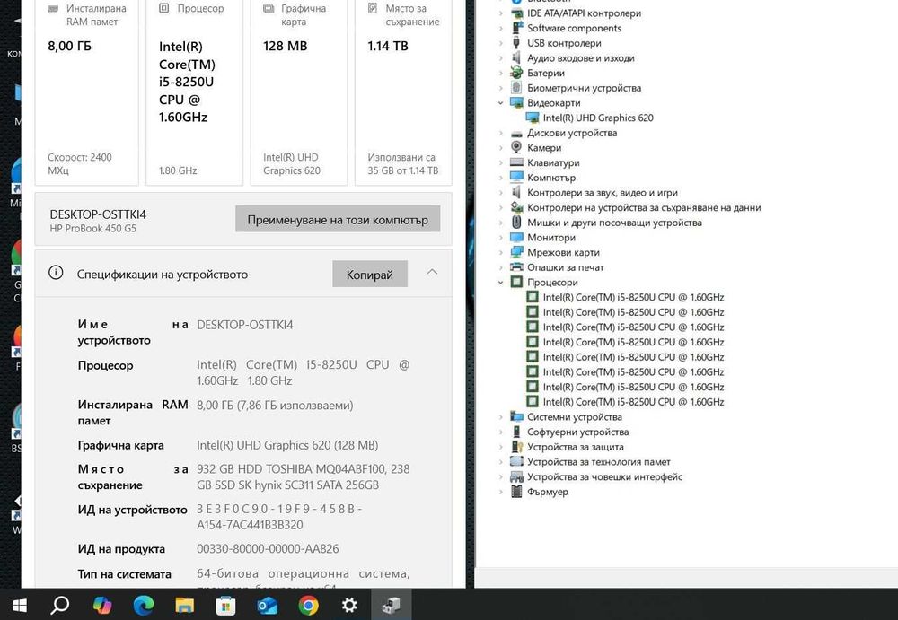Click the Място за съхранение 1.14 TB card

[x=403, y=92]
